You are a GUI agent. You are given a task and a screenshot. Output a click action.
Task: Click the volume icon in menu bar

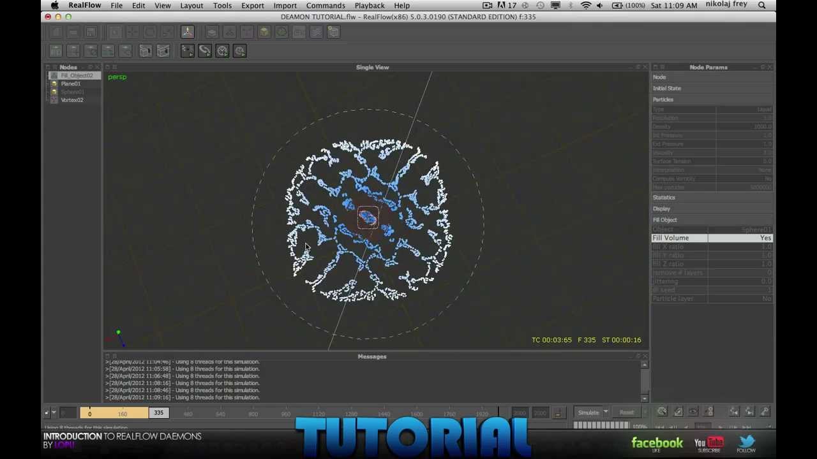(599, 5)
